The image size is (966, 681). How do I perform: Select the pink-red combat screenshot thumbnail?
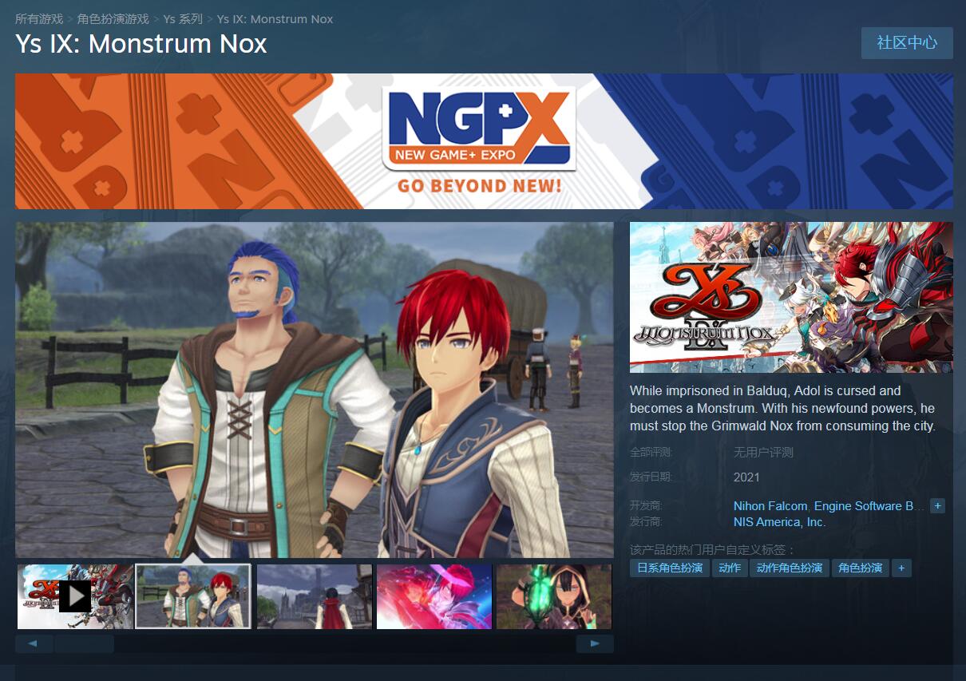pyautogui.click(x=434, y=596)
